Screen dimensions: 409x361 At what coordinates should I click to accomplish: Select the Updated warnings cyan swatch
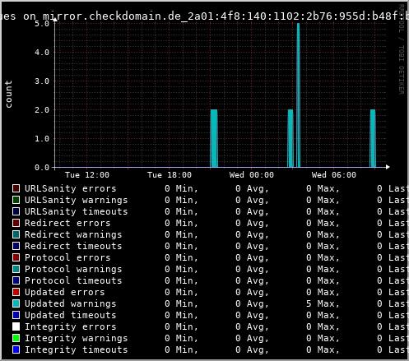[x=16, y=303]
